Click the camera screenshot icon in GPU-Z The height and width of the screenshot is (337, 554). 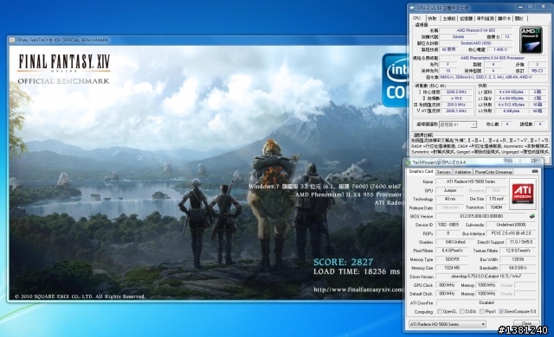tap(535, 171)
